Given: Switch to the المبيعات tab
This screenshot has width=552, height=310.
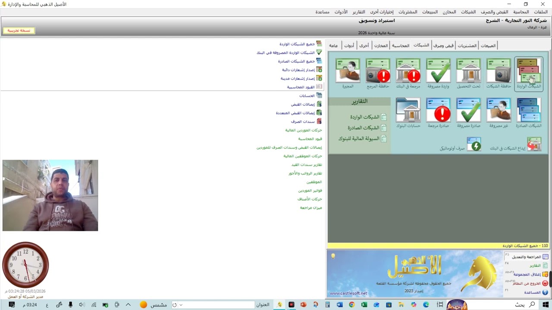Looking at the screenshot, I should click(x=488, y=46).
